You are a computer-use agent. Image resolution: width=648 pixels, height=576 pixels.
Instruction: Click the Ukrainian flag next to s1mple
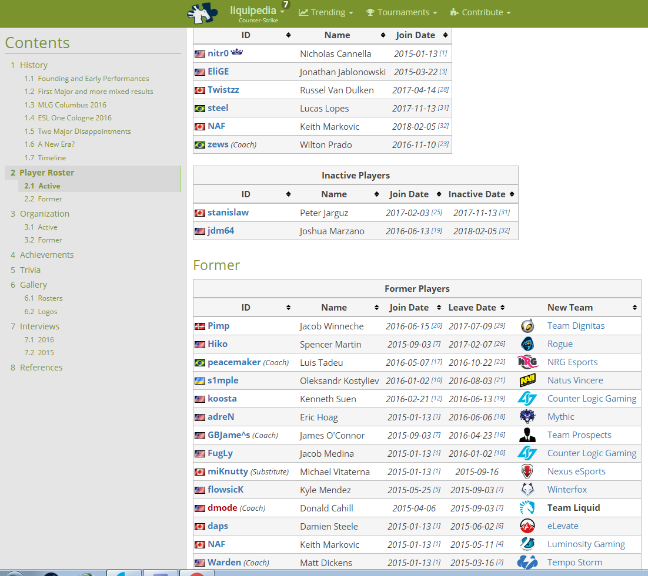(199, 381)
